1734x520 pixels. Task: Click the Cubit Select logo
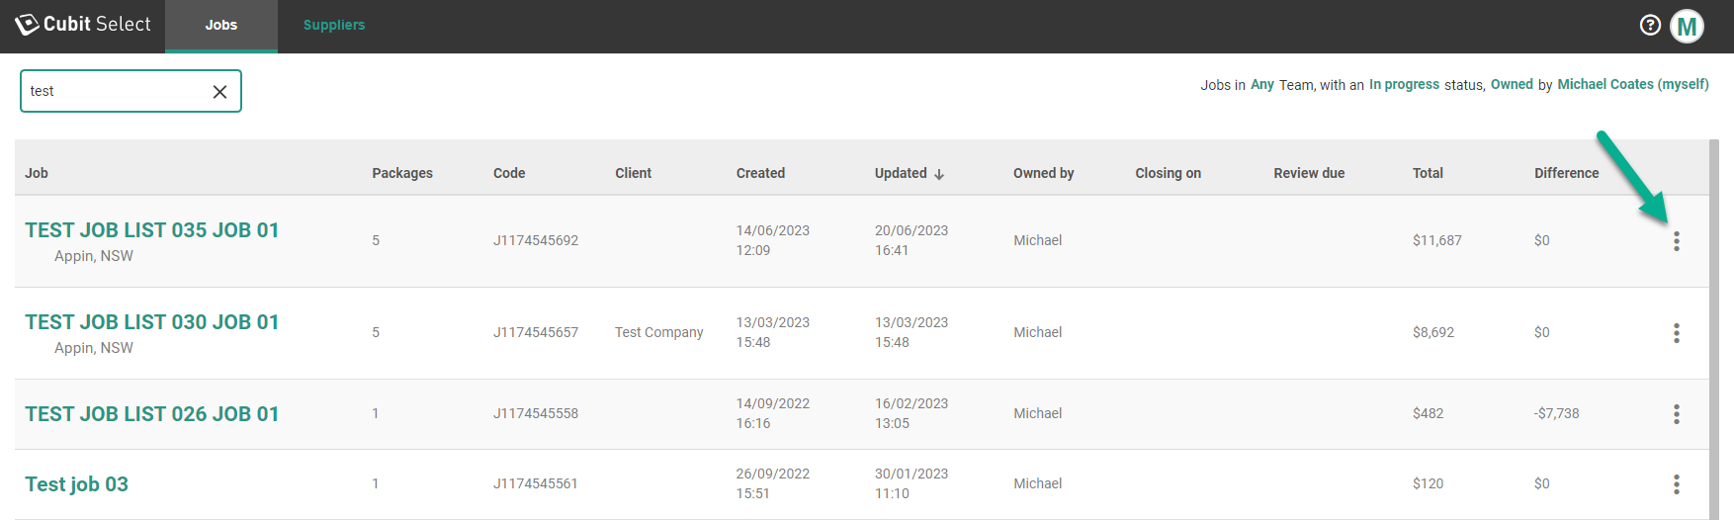[83, 25]
